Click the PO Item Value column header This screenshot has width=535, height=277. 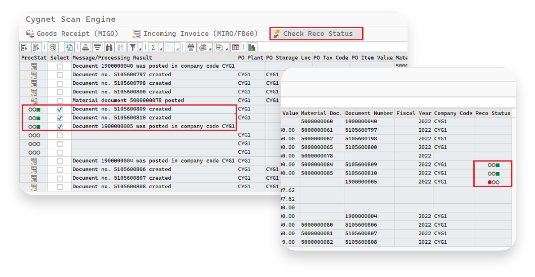(x=372, y=58)
